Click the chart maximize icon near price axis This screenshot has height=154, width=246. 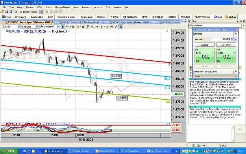coord(166,31)
